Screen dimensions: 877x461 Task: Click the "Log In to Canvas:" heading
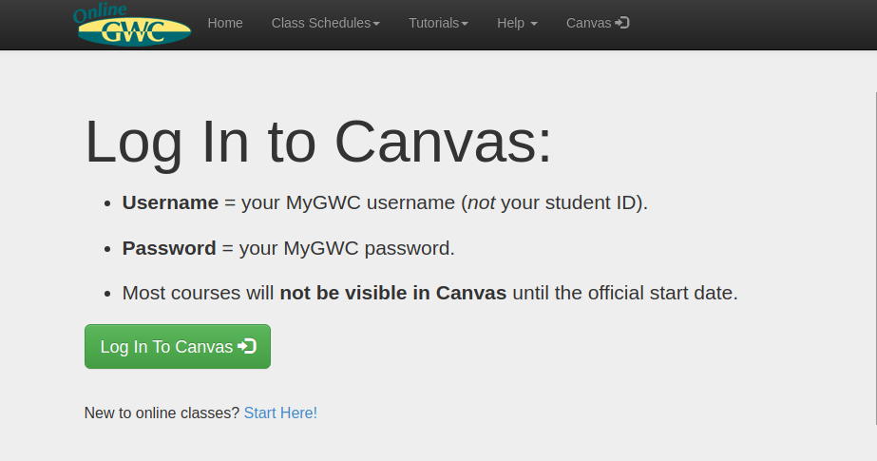318,143
